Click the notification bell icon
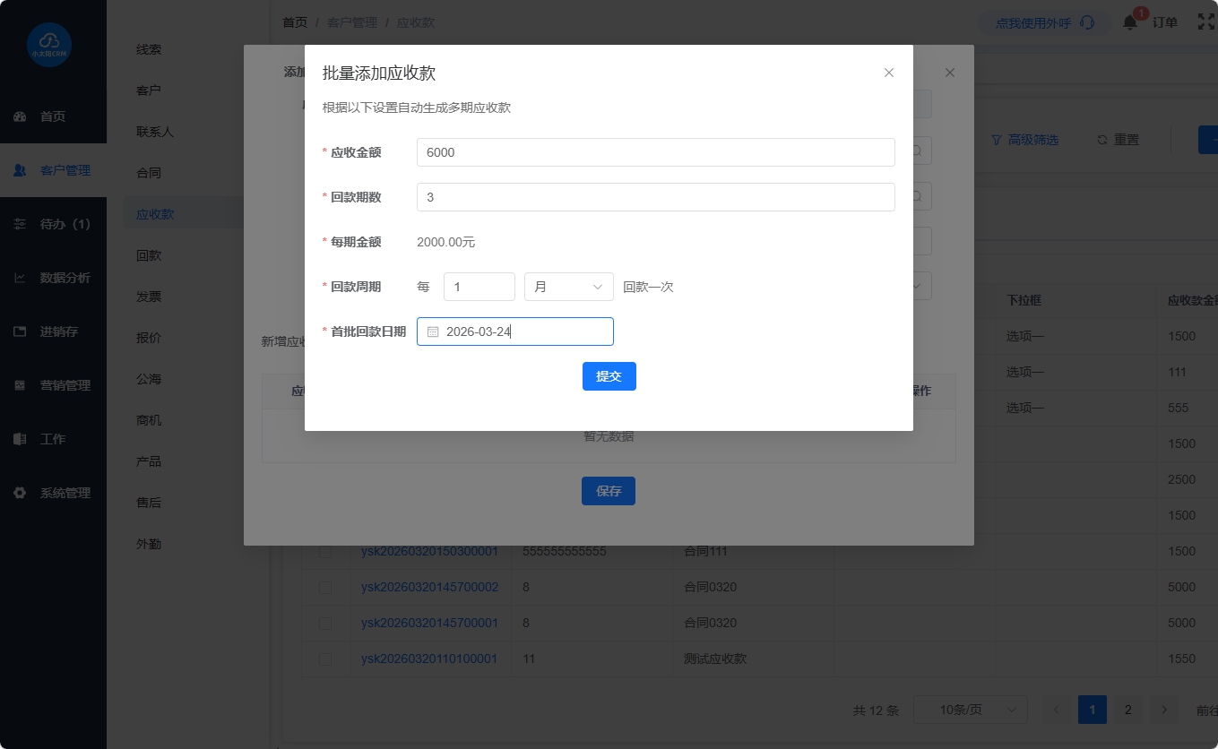The height and width of the screenshot is (749, 1218). pyautogui.click(x=1129, y=23)
